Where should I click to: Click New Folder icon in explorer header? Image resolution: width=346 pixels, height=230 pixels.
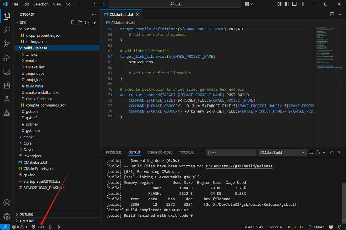(x=80, y=23)
